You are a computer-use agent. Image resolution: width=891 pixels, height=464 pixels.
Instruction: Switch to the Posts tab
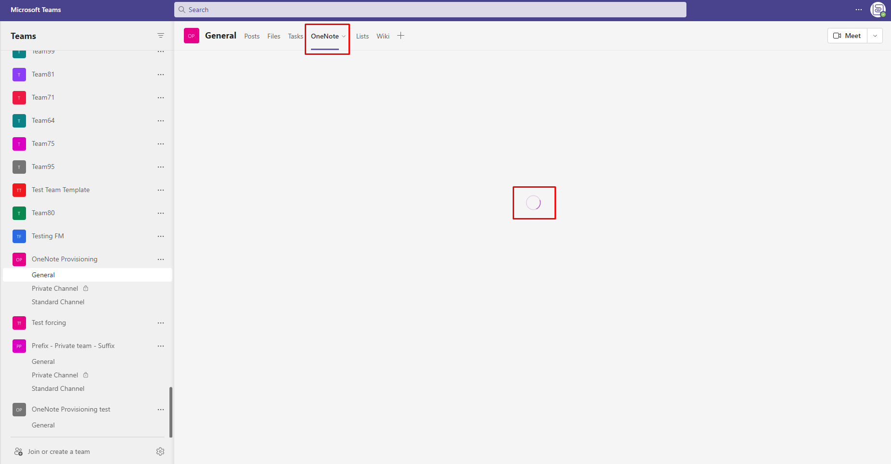click(x=252, y=36)
